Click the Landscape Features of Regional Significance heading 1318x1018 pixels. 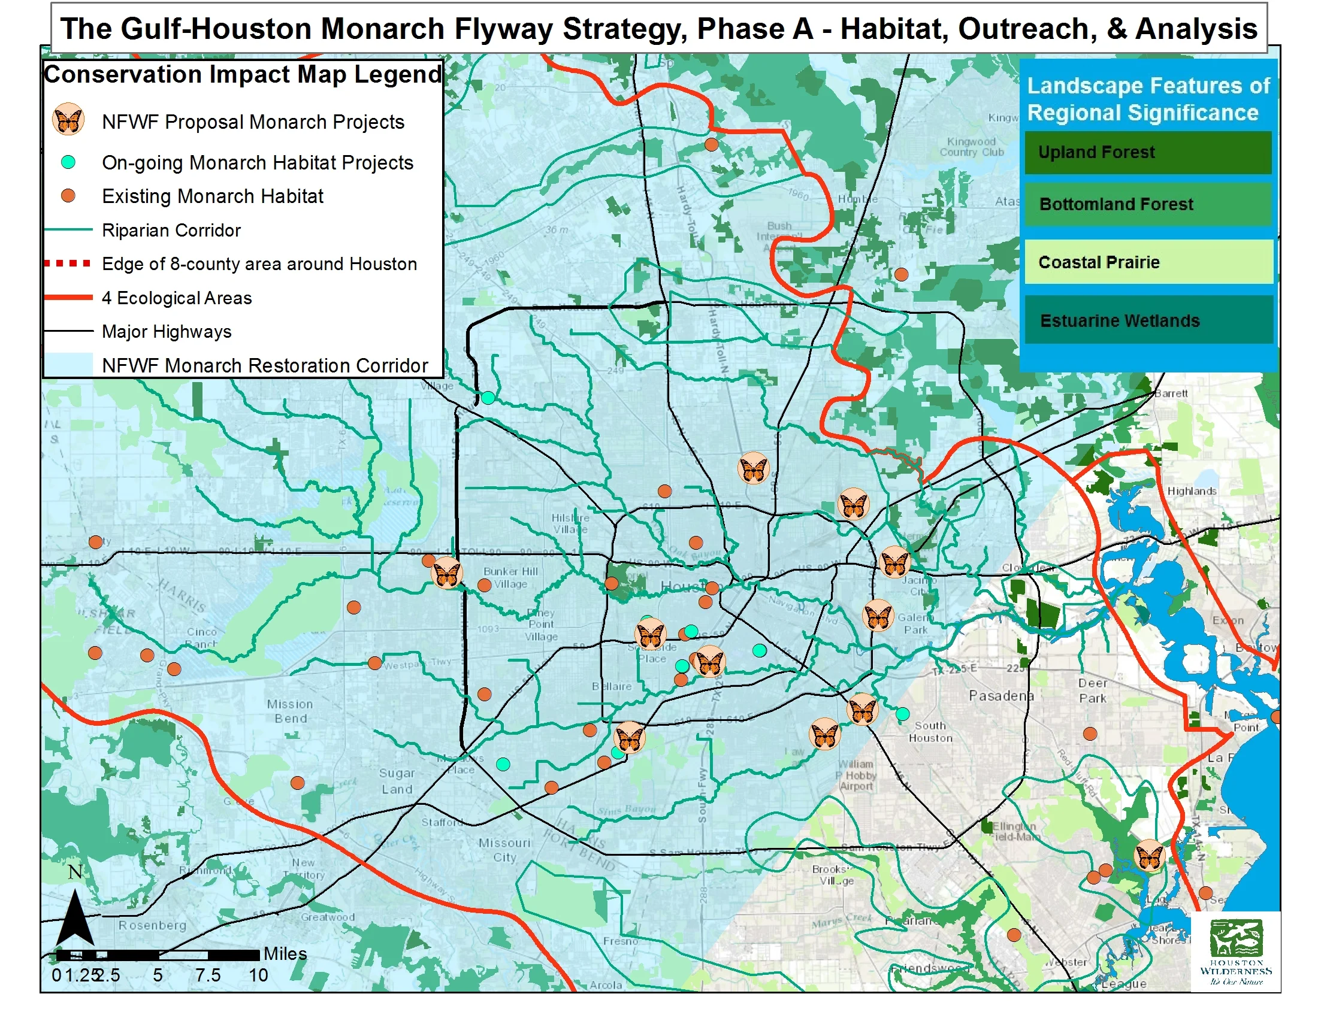pos(1148,99)
